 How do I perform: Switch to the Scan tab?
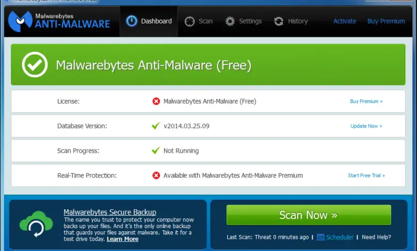coord(199,21)
